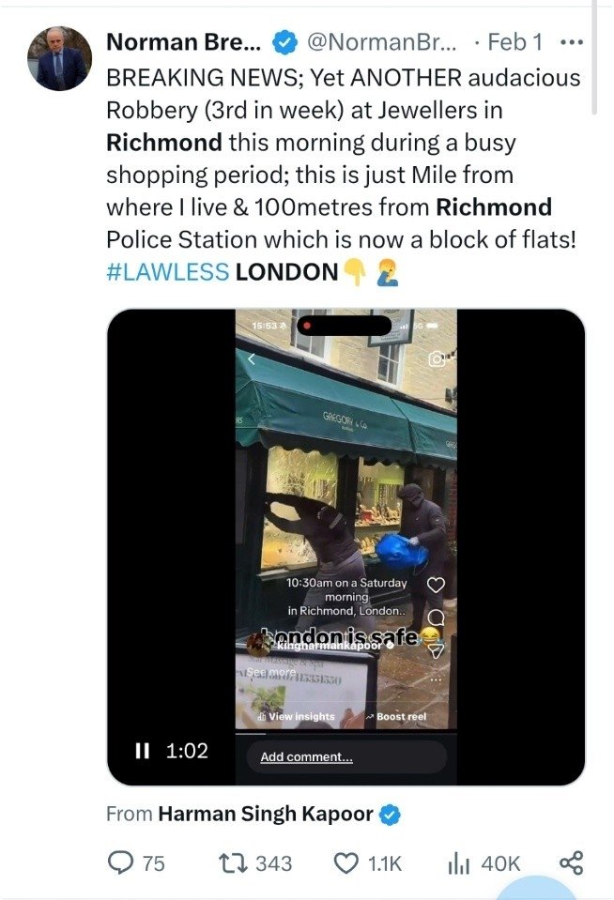Tap the reel's comment bubble icon

click(437, 617)
